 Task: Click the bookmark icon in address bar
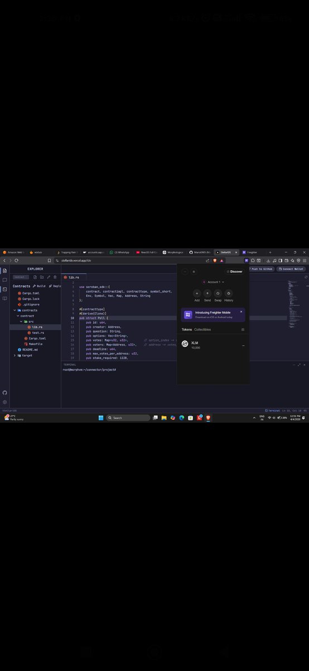click(x=49, y=261)
